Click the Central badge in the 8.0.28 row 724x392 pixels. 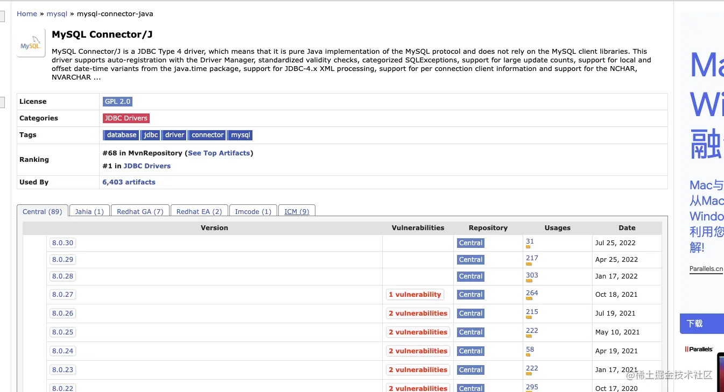(471, 276)
